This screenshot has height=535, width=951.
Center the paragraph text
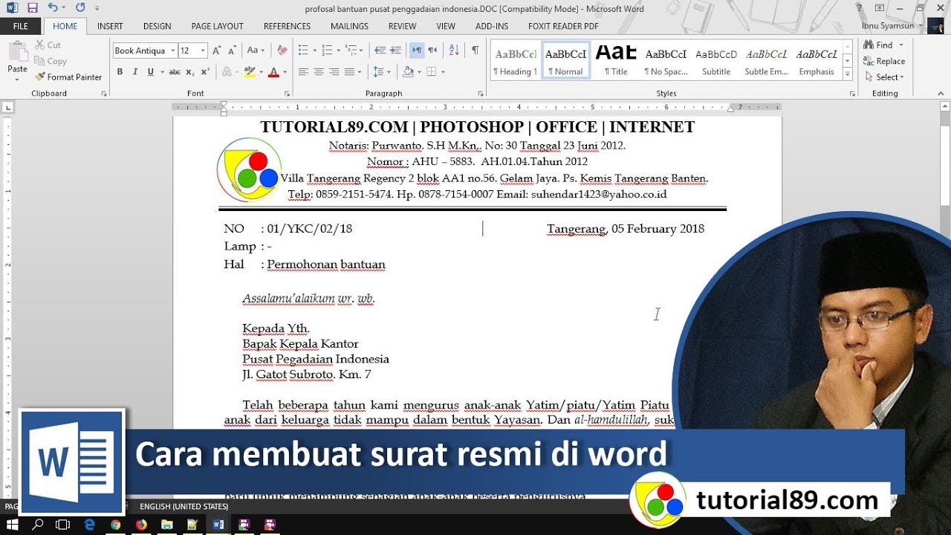319,72
